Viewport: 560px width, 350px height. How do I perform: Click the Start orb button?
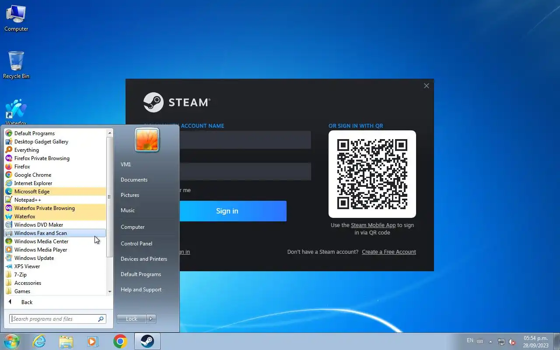[x=11, y=341]
